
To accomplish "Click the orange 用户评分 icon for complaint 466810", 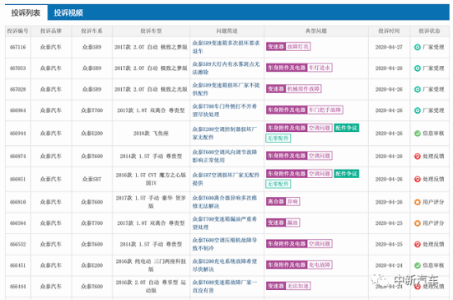I will (418, 202).
